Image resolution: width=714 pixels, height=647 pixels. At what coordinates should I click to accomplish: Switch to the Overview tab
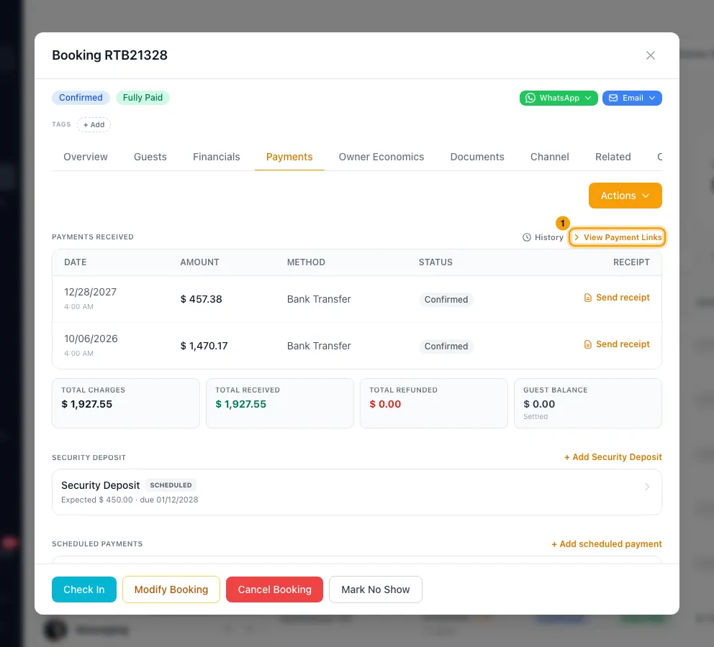point(86,157)
